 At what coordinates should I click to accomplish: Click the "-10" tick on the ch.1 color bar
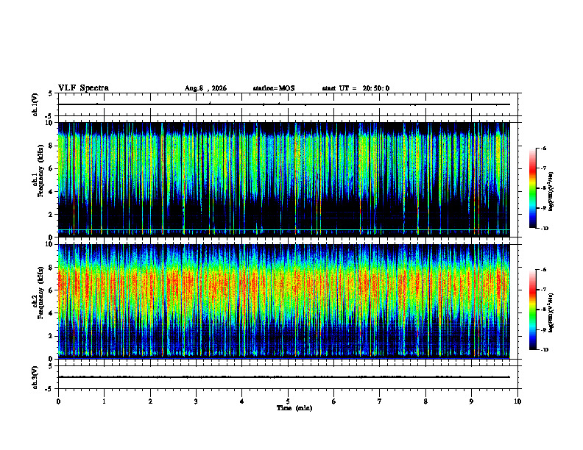point(544,229)
